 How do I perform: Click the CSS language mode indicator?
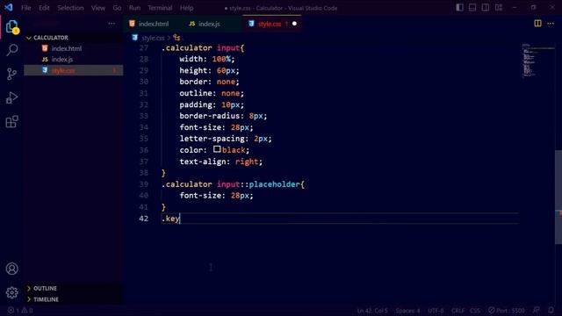(x=475, y=310)
